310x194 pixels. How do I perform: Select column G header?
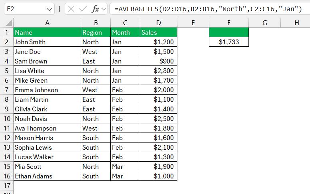[265, 23]
